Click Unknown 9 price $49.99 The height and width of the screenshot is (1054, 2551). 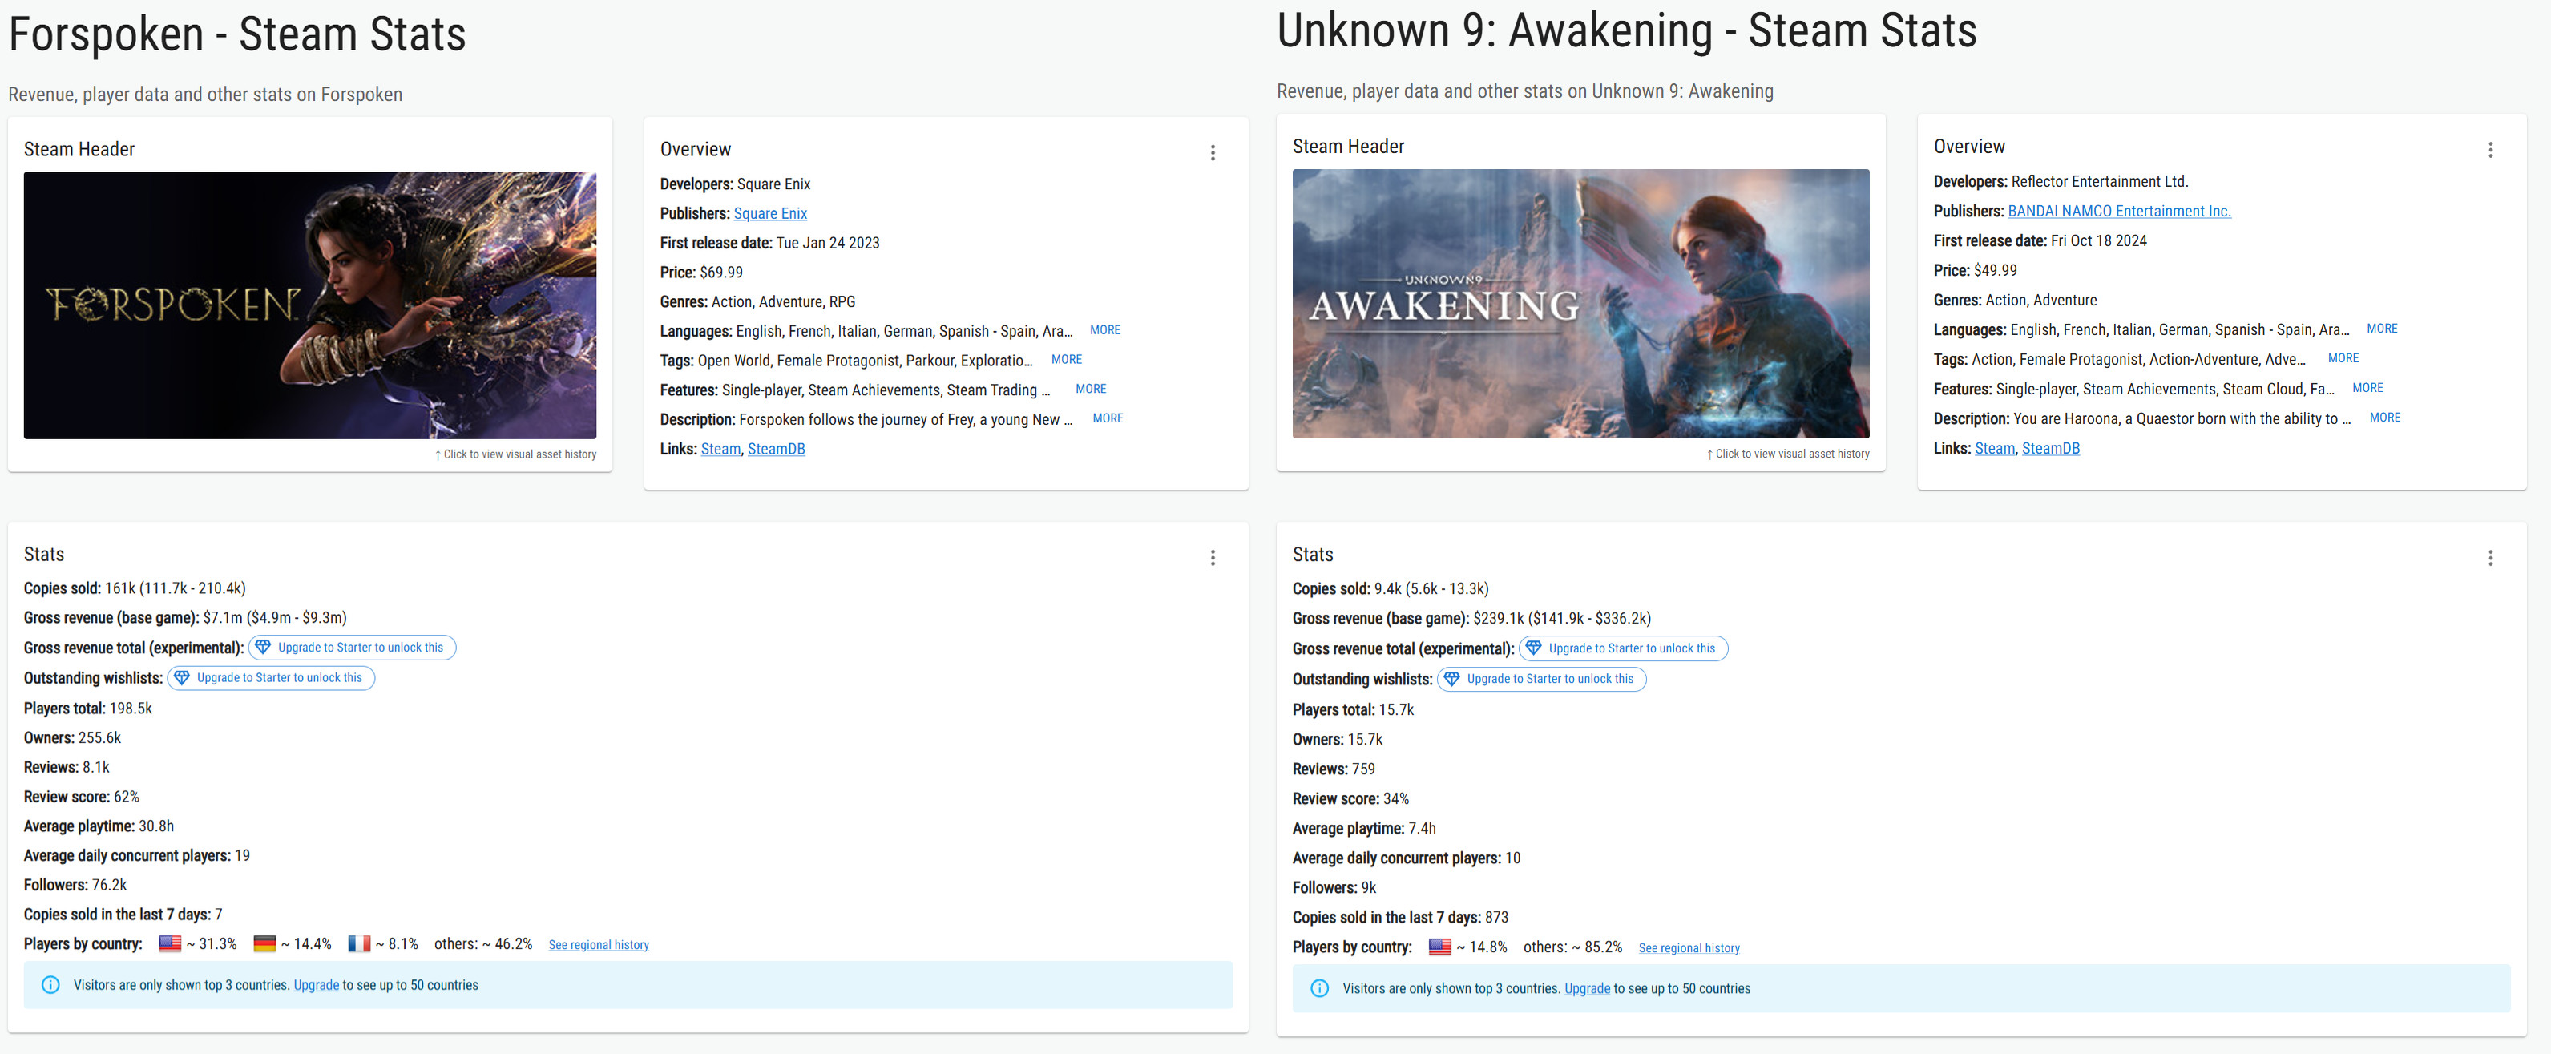[x=1995, y=270]
